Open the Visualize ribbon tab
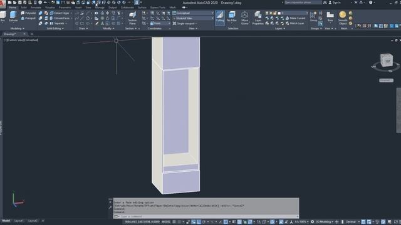Screen dimensions: 401x225 coord(50,7)
